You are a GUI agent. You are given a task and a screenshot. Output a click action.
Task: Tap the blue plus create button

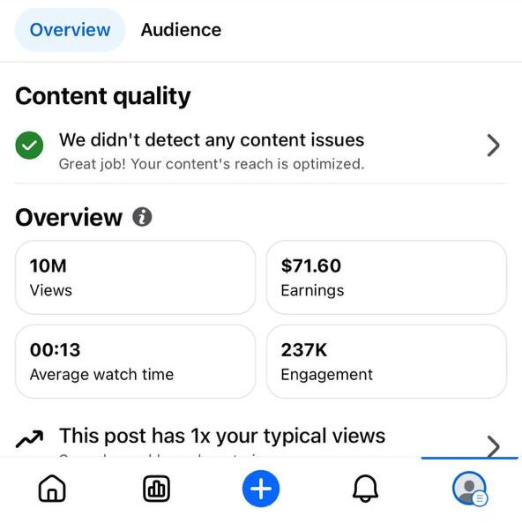click(261, 489)
